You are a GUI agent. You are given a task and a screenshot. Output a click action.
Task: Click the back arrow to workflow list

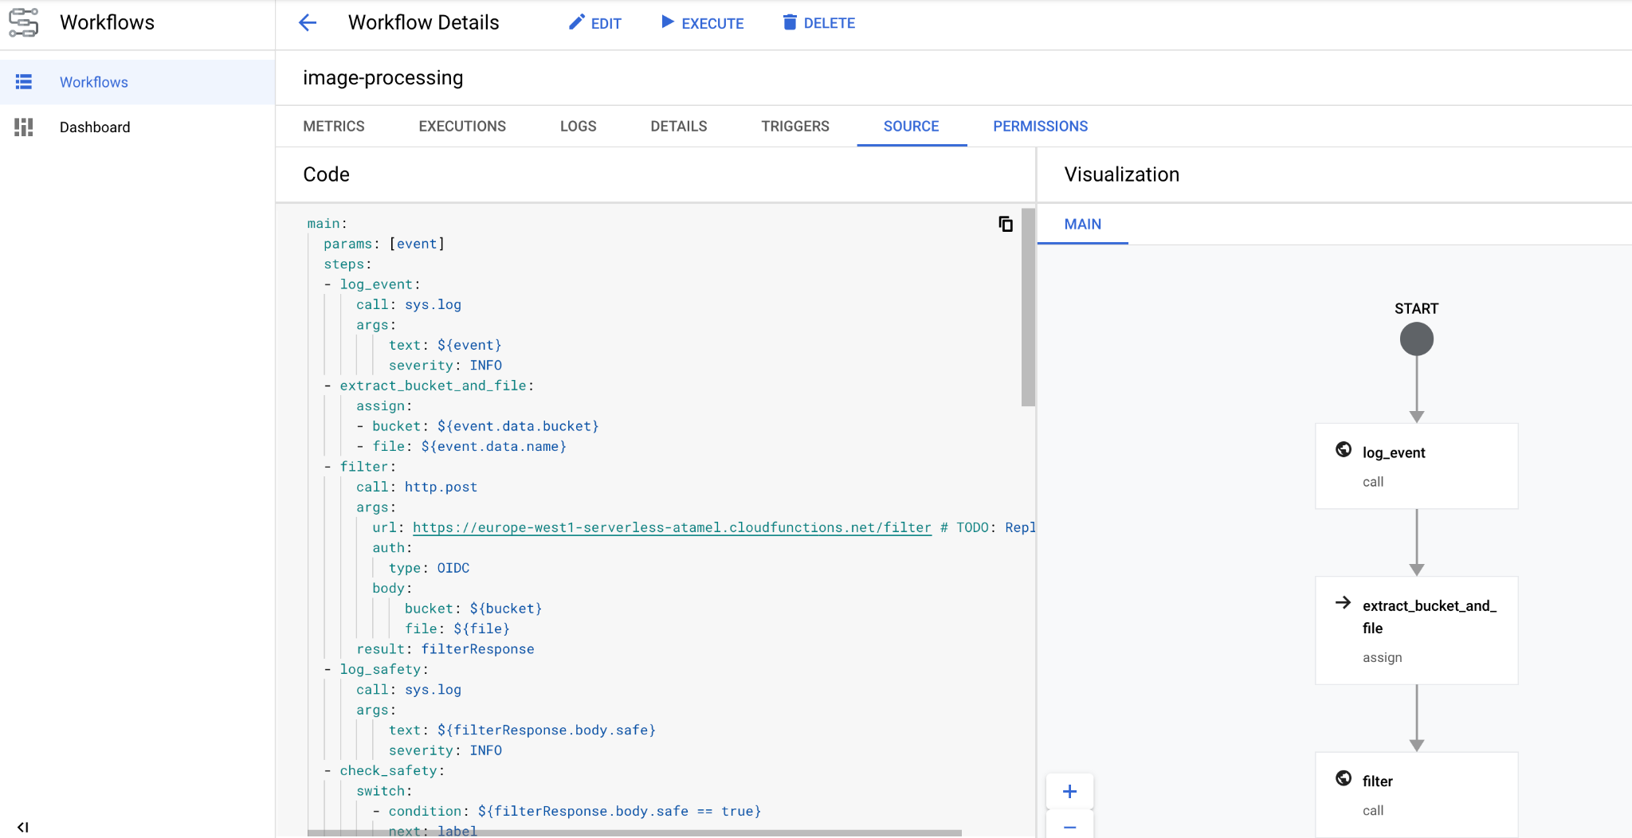[308, 23]
